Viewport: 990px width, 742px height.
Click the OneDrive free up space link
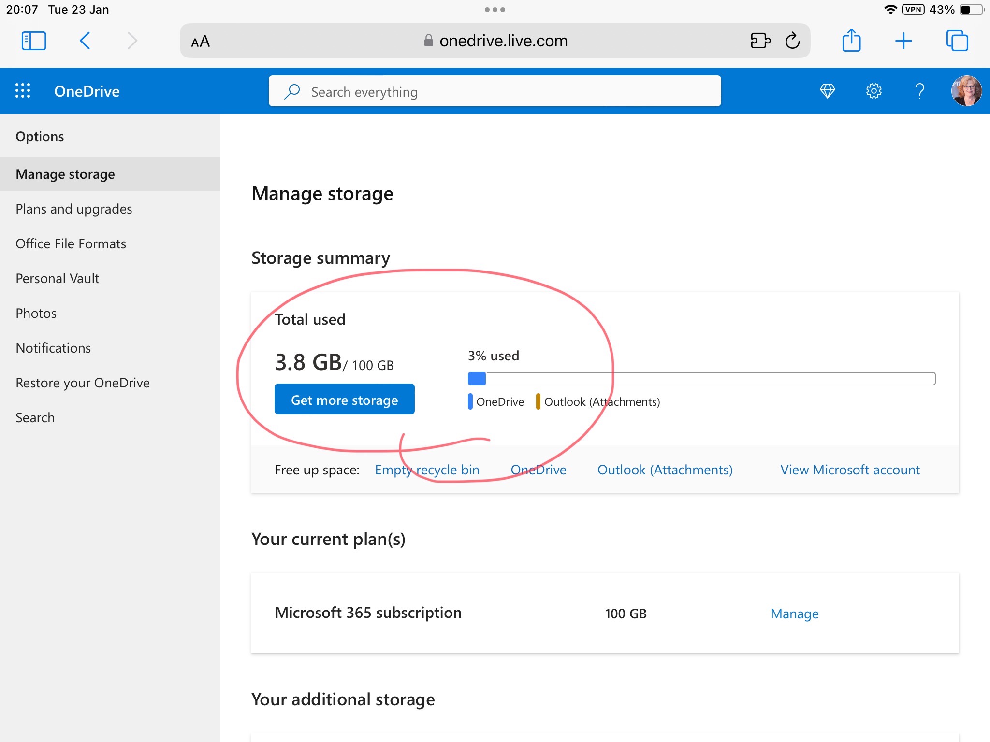coord(539,470)
